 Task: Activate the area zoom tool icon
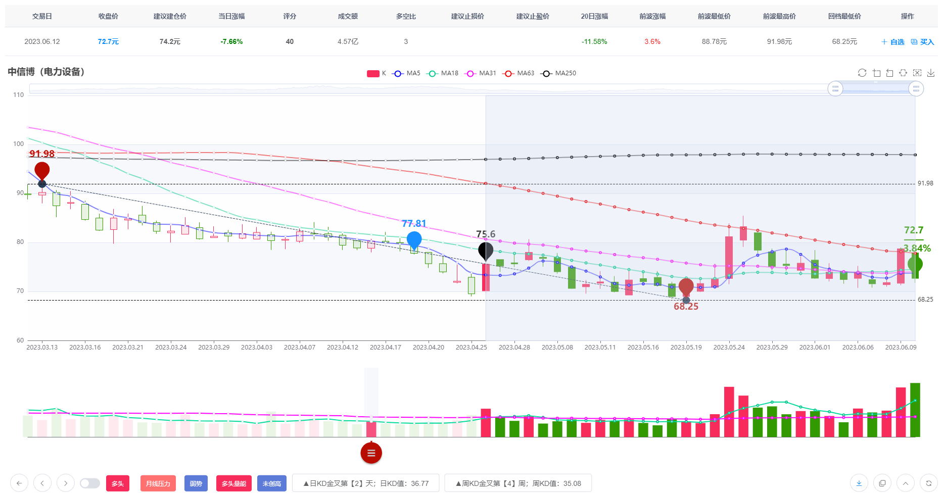877,73
